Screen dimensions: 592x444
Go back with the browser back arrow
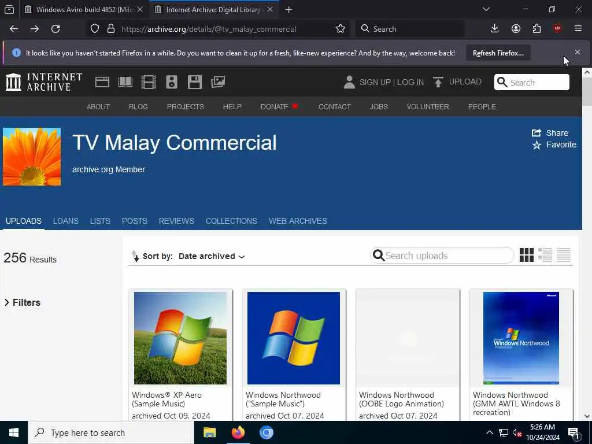tap(14, 29)
